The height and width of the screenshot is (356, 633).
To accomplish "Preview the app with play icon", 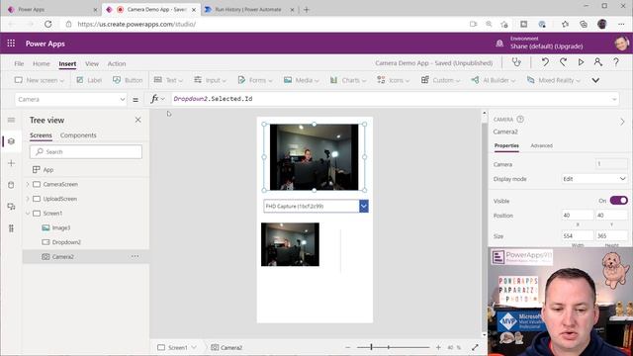I will point(581,62).
